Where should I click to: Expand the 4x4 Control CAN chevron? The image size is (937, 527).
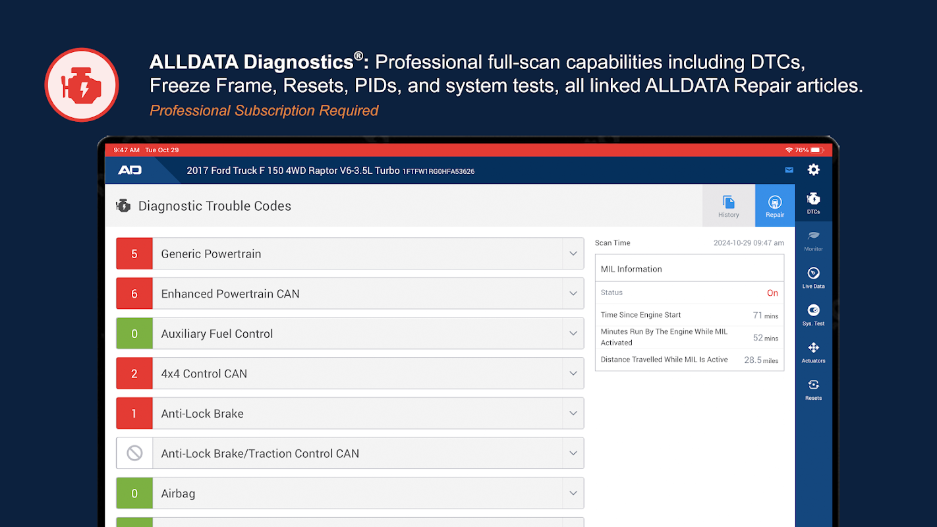573,374
